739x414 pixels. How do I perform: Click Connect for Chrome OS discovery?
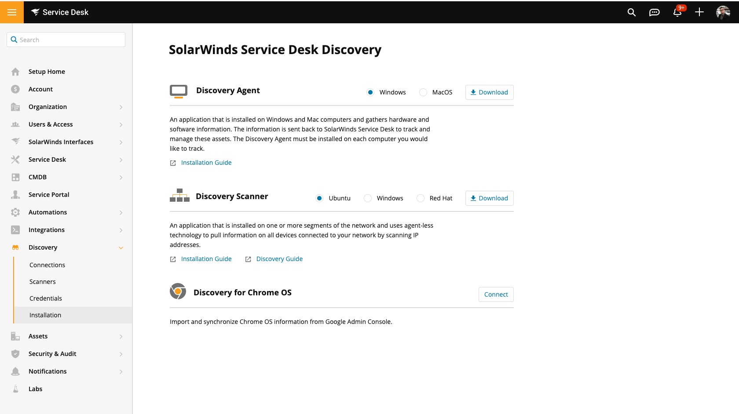click(496, 294)
